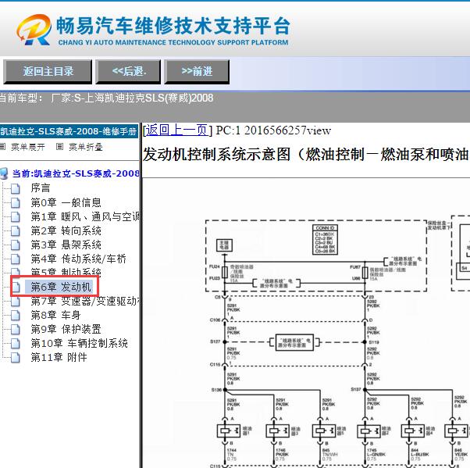This screenshot has width=470, height=468.
Task: Click the page icon beside 第11章
Action: coord(16,358)
